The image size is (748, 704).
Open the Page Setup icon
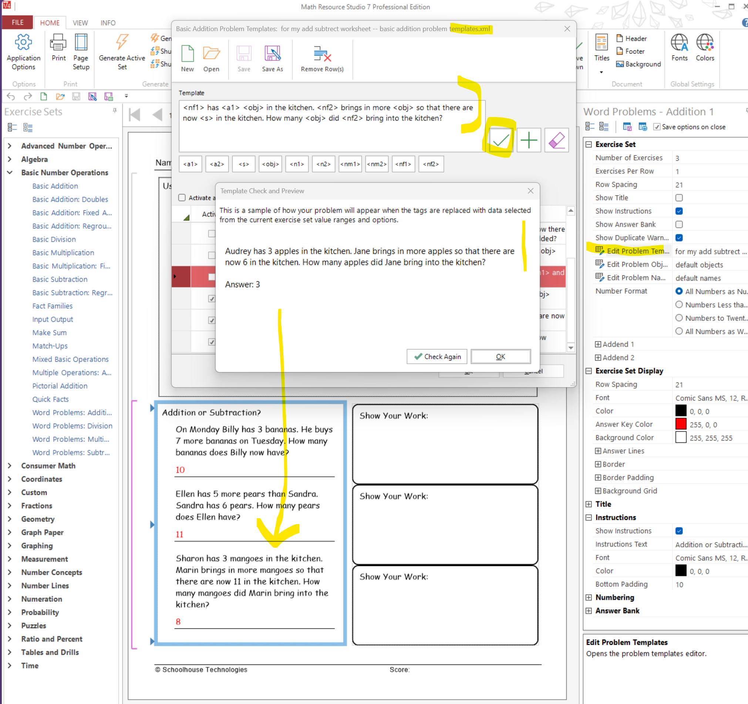(81, 43)
